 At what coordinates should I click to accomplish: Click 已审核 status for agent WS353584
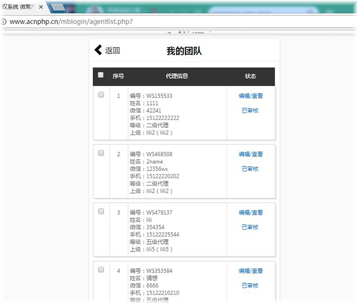250,286
